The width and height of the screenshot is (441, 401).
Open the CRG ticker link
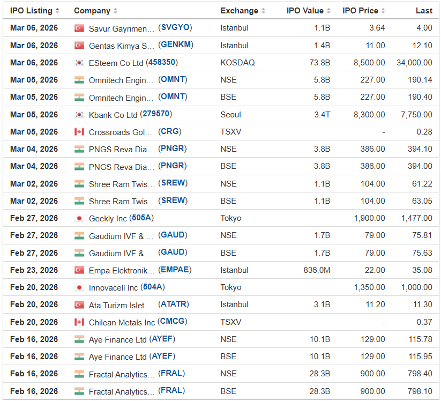(x=169, y=131)
